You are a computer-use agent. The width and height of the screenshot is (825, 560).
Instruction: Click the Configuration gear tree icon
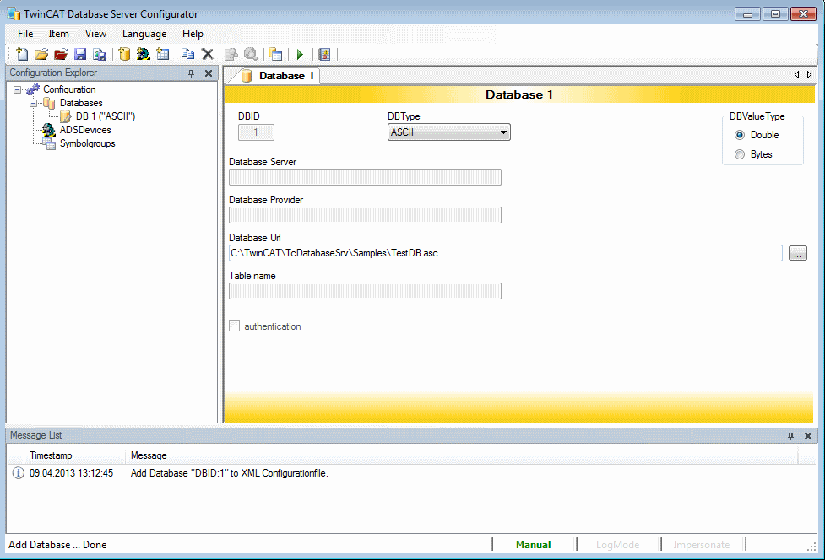click(x=33, y=89)
